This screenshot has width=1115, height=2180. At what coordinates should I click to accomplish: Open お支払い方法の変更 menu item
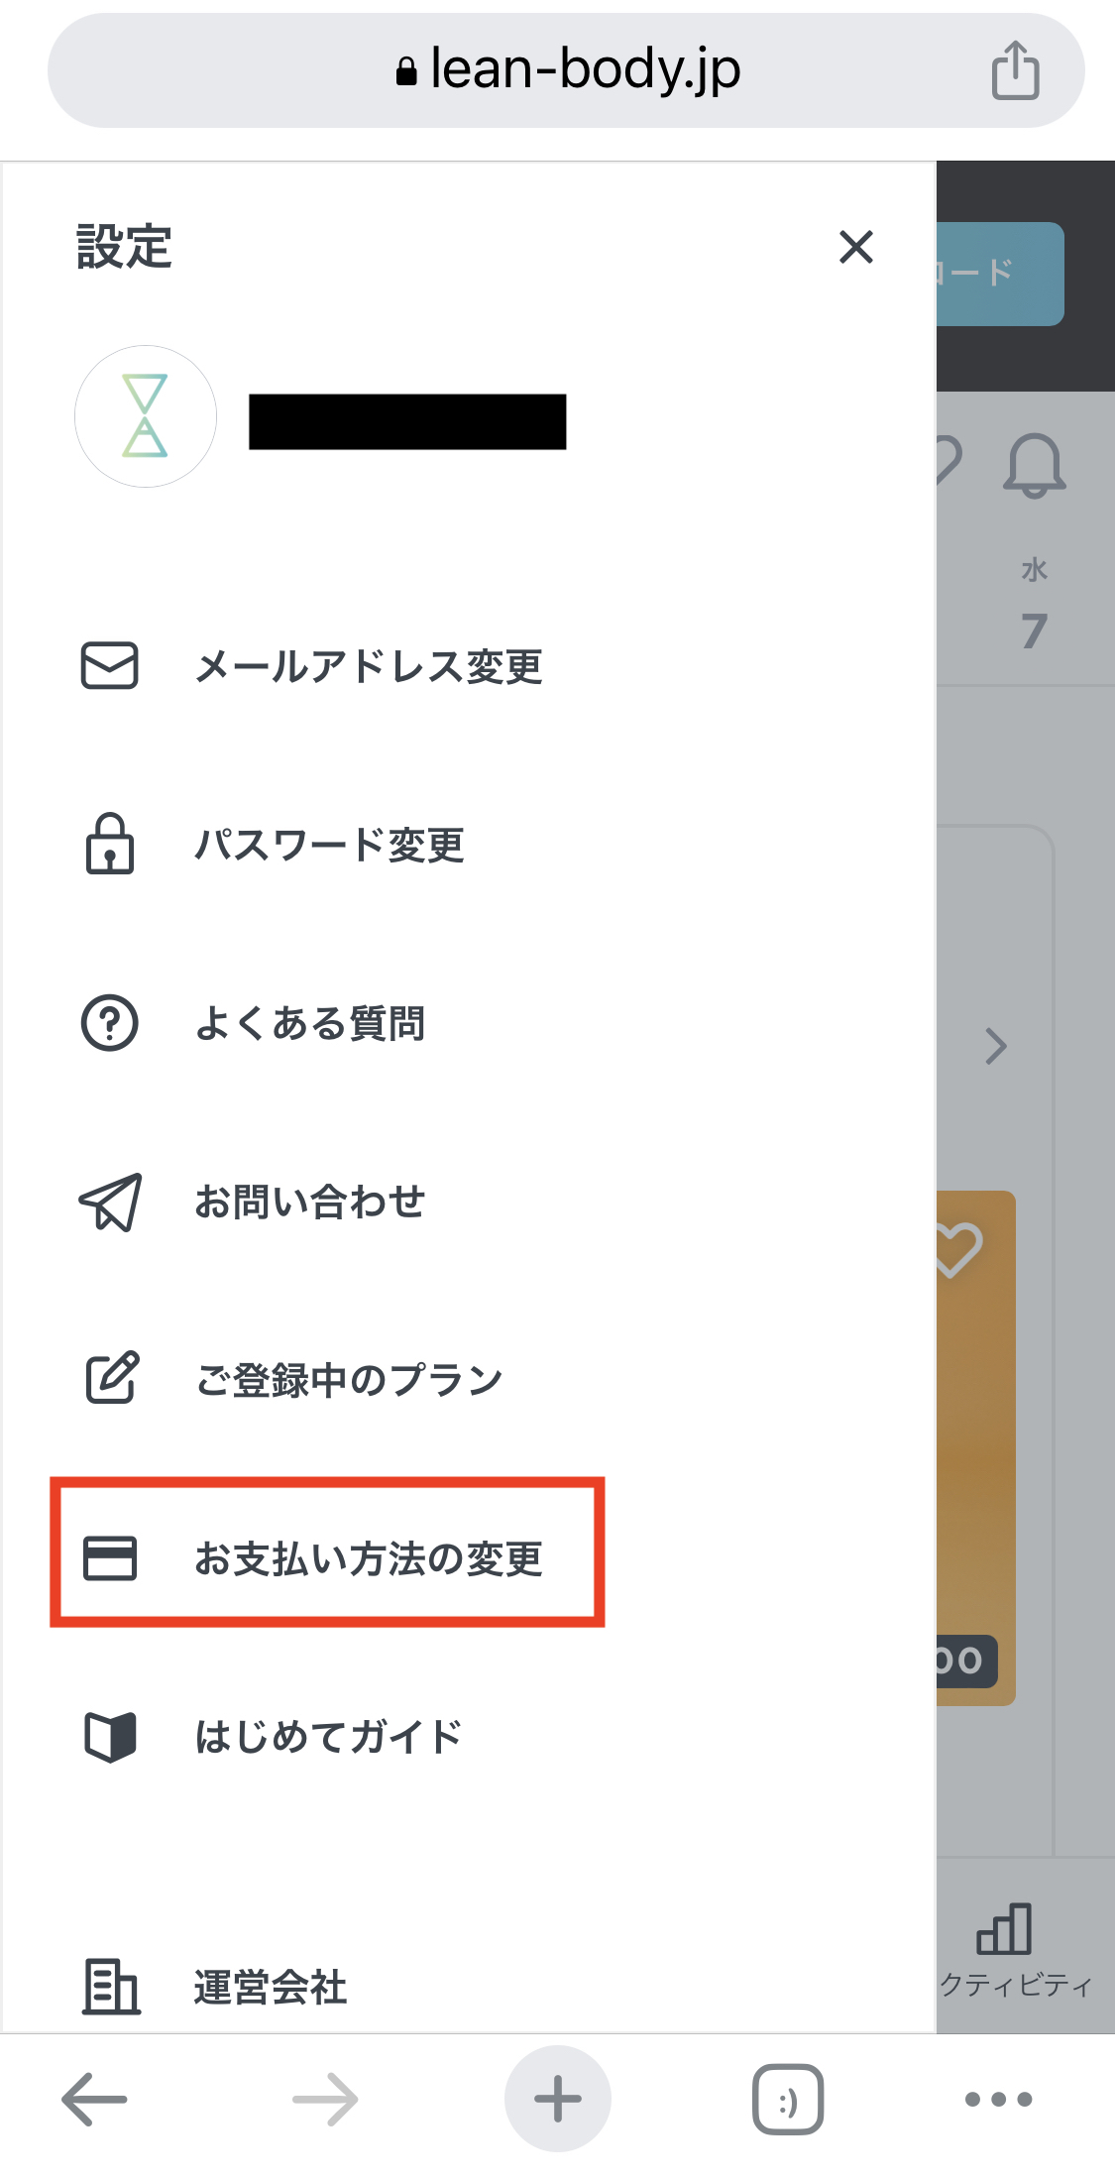(x=369, y=1558)
